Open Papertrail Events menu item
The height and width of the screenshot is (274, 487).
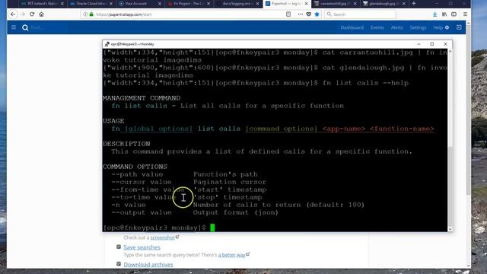[x=377, y=27]
